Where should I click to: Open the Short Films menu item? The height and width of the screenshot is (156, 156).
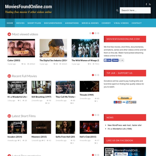point(34,23)
